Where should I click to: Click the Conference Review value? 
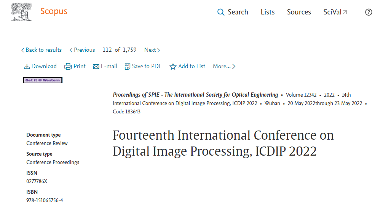coord(47,143)
